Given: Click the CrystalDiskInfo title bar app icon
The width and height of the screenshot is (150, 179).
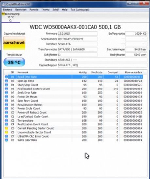Looking at the screenshot, I should pyautogui.click(x=4, y=4).
